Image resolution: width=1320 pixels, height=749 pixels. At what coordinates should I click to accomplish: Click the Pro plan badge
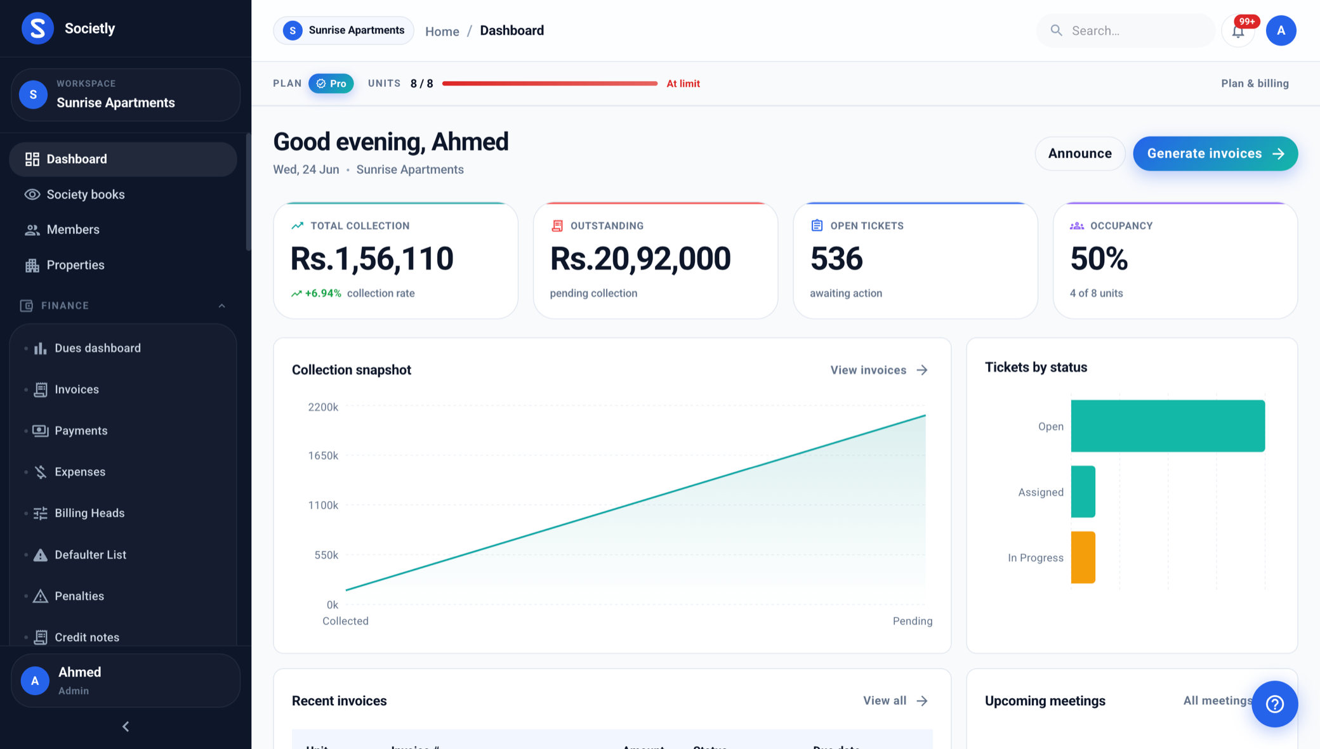click(331, 84)
